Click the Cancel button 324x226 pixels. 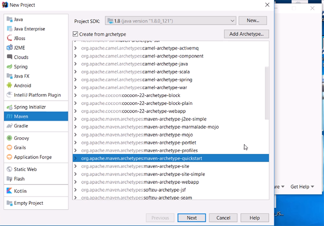(223, 218)
